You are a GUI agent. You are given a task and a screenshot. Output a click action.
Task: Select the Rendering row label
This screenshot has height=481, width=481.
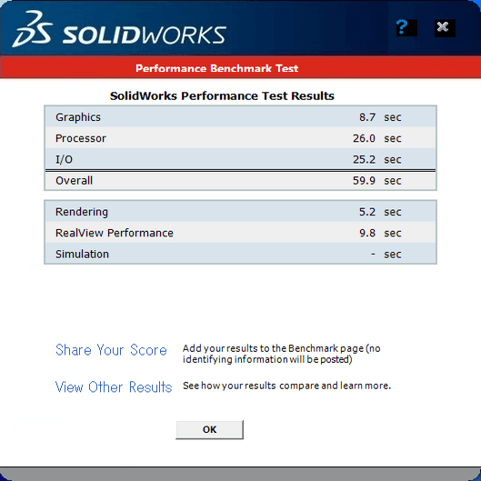[82, 212]
